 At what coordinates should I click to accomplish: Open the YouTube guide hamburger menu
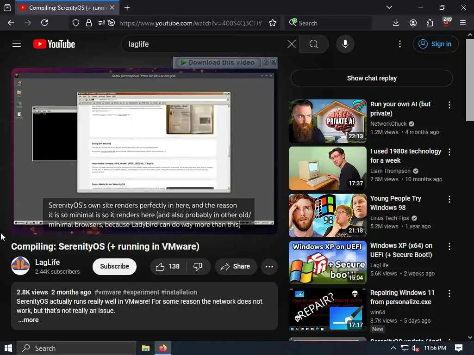tap(17, 44)
